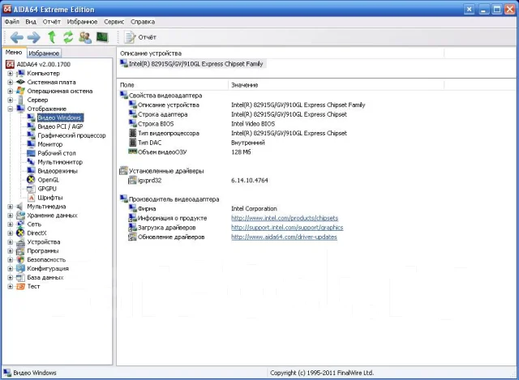The height and width of the screenshot is (380, 519).
Task: Open the Монитор tree item
Action: pyautogui.click(x=50, y=144)
